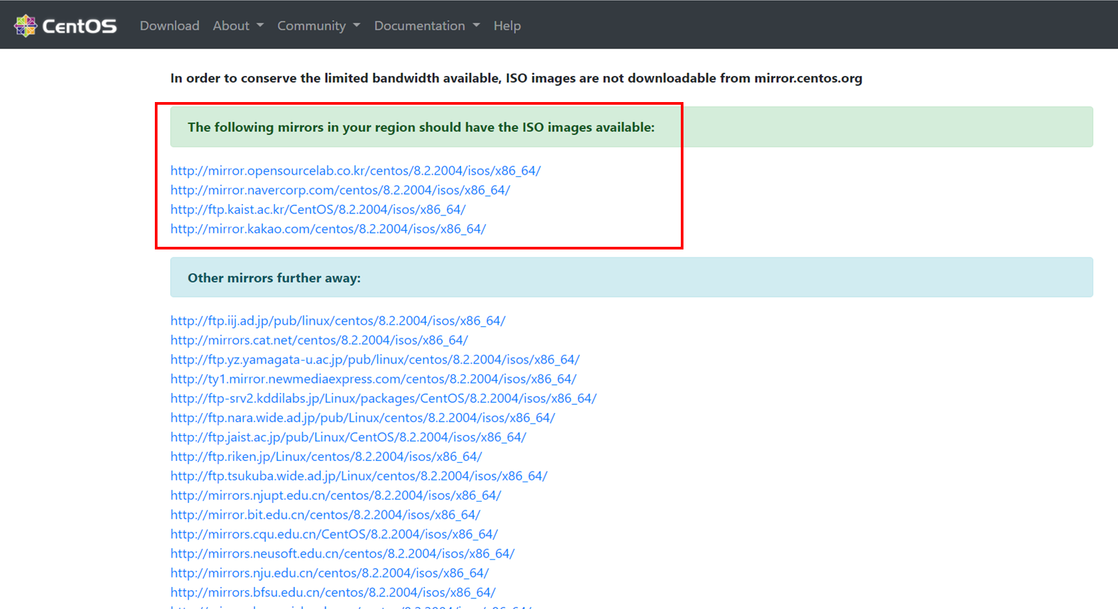Open the mirrors.njupt.edu.cn mirror link

coord(336,495)
